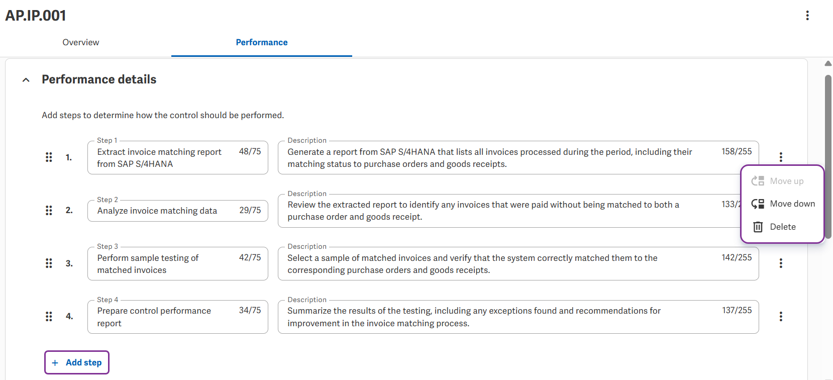This screenshot has height=380, width=833.
Task: Edit the Step 1 title field
Action: [178, 158]
